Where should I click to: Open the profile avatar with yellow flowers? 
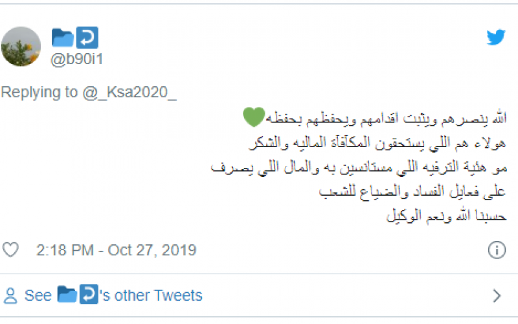[21, 47]
